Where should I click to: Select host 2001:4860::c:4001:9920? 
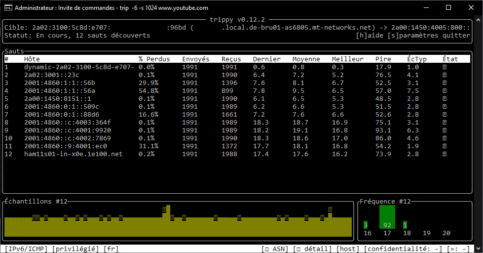pyautogui.click(x=68, y=130)
